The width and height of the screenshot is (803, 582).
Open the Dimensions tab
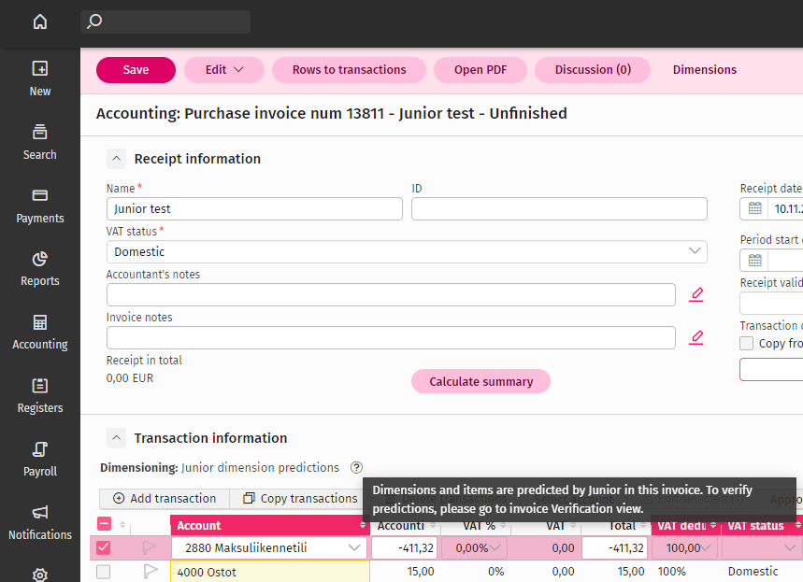(x=704, y=70)
